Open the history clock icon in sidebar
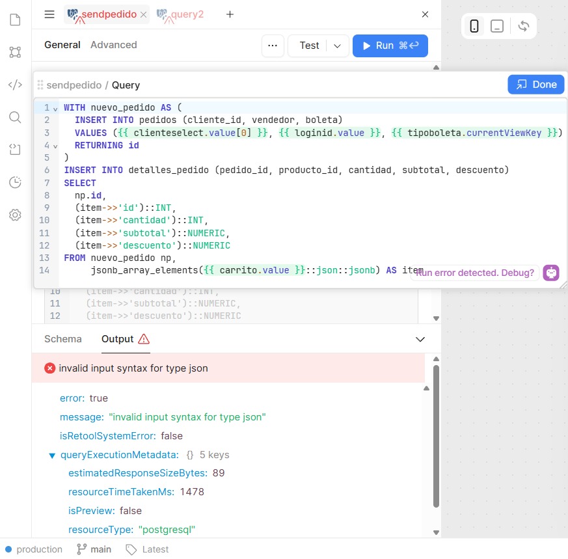568x559 pixels. 15,182
